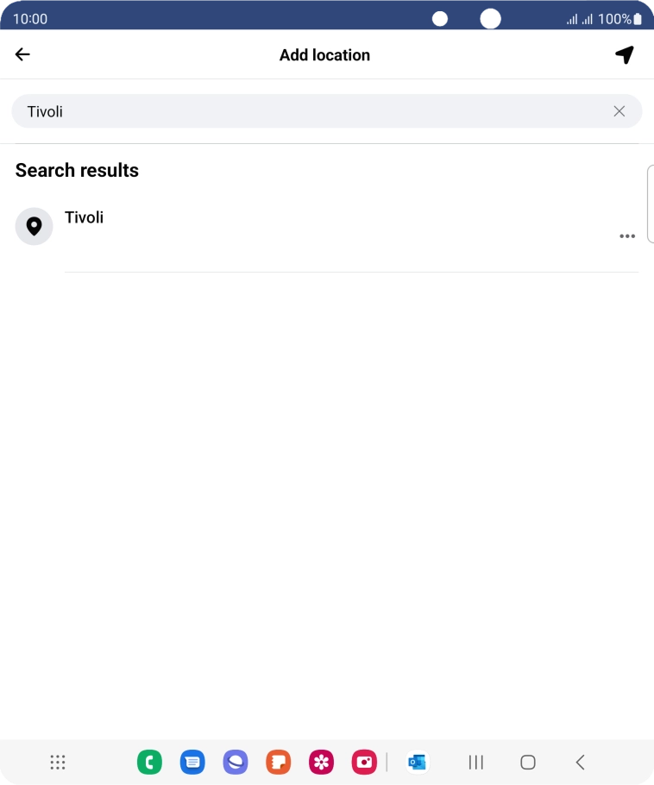Open the apps drawer grid
Screen dimensions: 654x785
click(58, 763)
